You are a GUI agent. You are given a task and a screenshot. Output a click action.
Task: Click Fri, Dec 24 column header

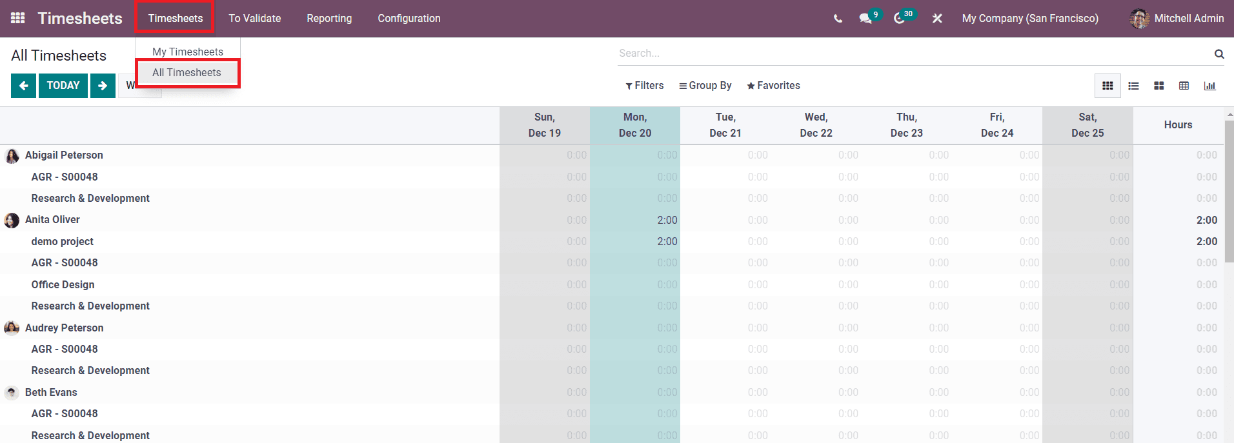(997, 125)
